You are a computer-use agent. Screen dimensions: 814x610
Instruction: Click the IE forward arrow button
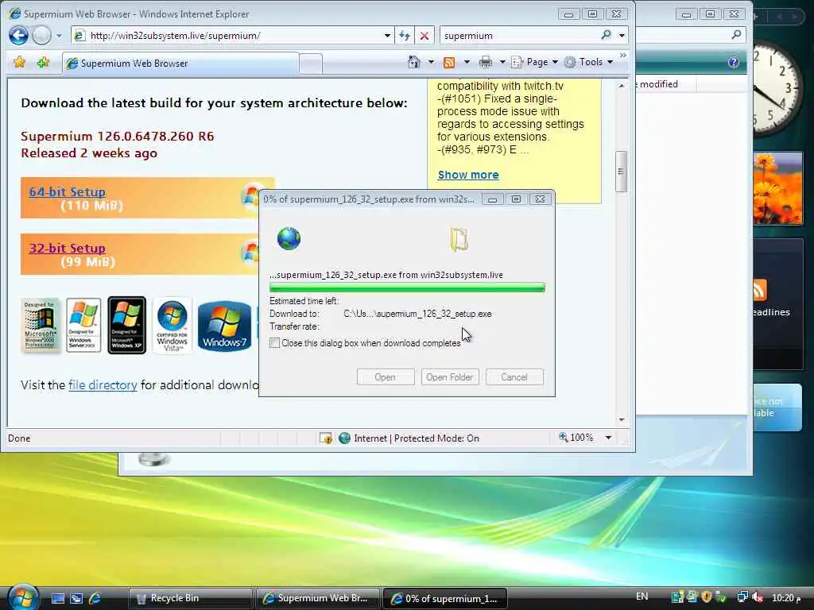click(x=41, y=35)
